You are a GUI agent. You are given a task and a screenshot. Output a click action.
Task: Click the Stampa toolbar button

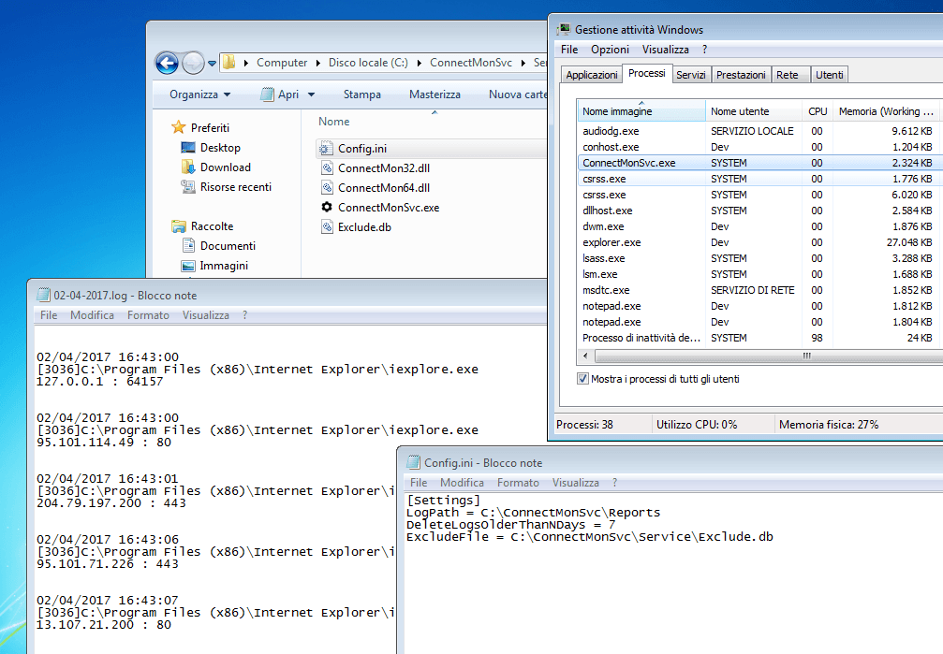[361, 94]
